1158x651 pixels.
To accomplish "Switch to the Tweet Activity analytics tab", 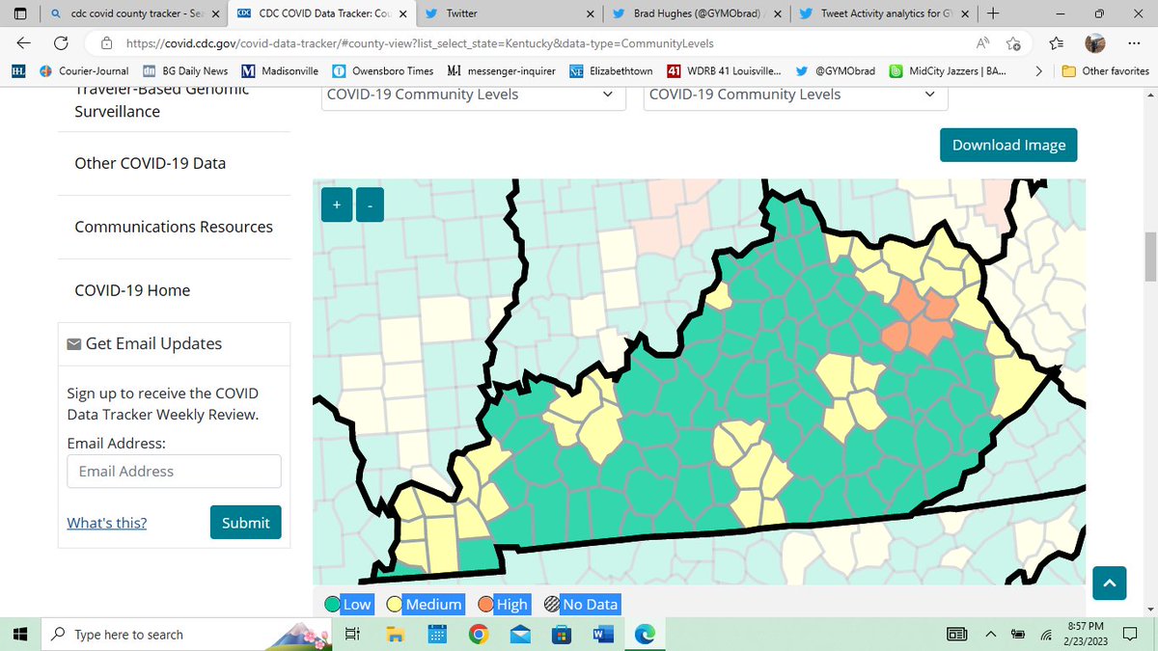I will (x=883, y=14).
